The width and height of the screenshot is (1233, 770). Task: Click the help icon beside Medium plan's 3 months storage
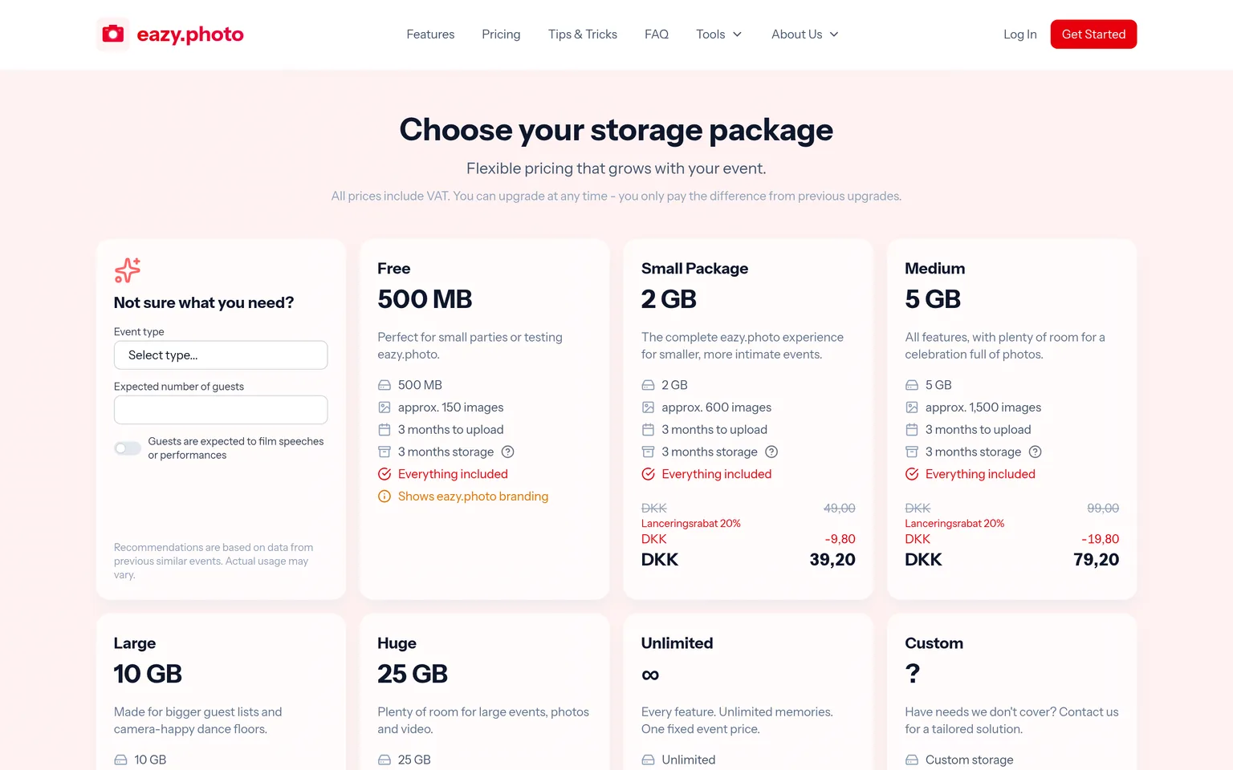pyautogui.click(x=1036, y=452)
